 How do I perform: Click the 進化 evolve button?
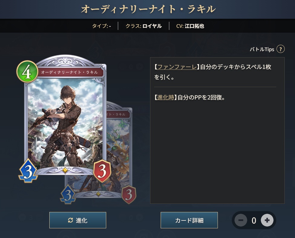click(78, 220)
